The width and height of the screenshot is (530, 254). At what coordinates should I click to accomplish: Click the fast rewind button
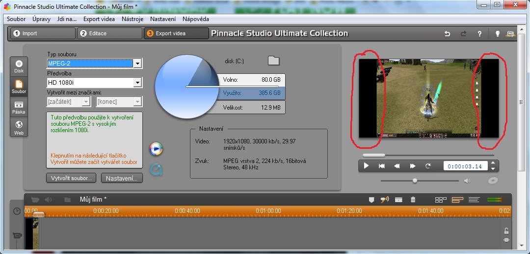pos(397,166)
